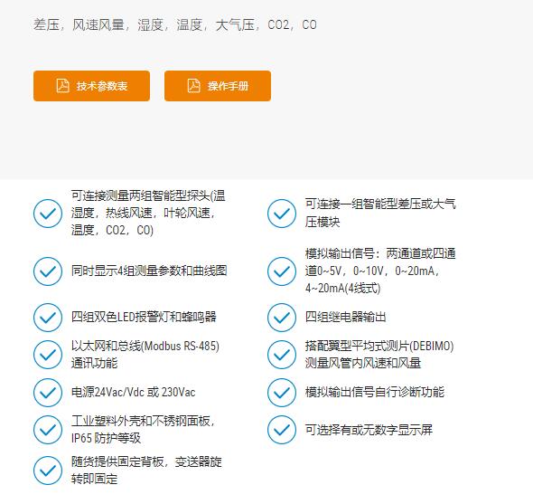Screen dimensions: 533x504
Task: Click checkmark beside Modbus RS-485 通讯功能
Action: (x=48, y=355)
